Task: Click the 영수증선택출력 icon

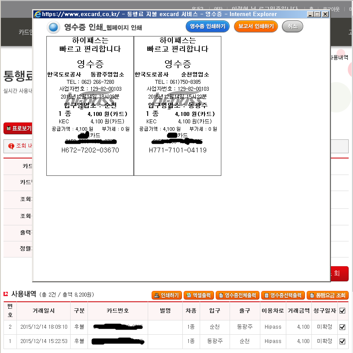Action: coord(267,295)
